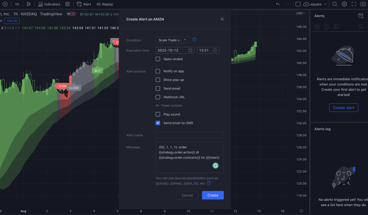Click the help icon next to Condition
This screenshot has width=368, height=215.
194,40
